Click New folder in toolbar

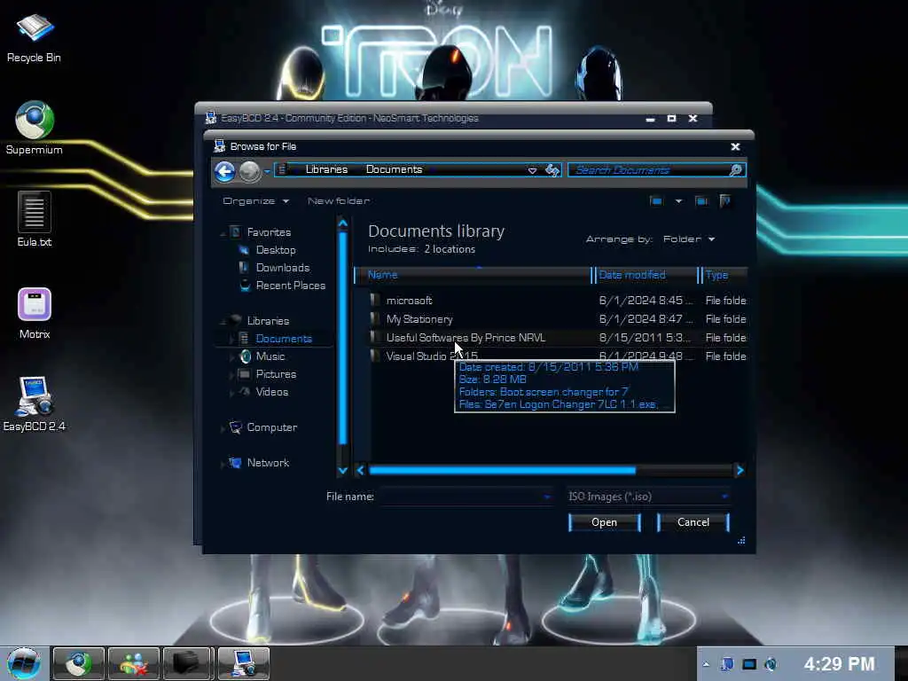point(339,201)
